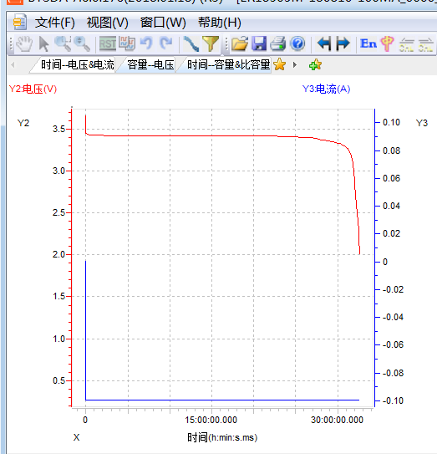Print the chart using the printer icon
This screenshot has width=437, height=454.
pos(278,44)
